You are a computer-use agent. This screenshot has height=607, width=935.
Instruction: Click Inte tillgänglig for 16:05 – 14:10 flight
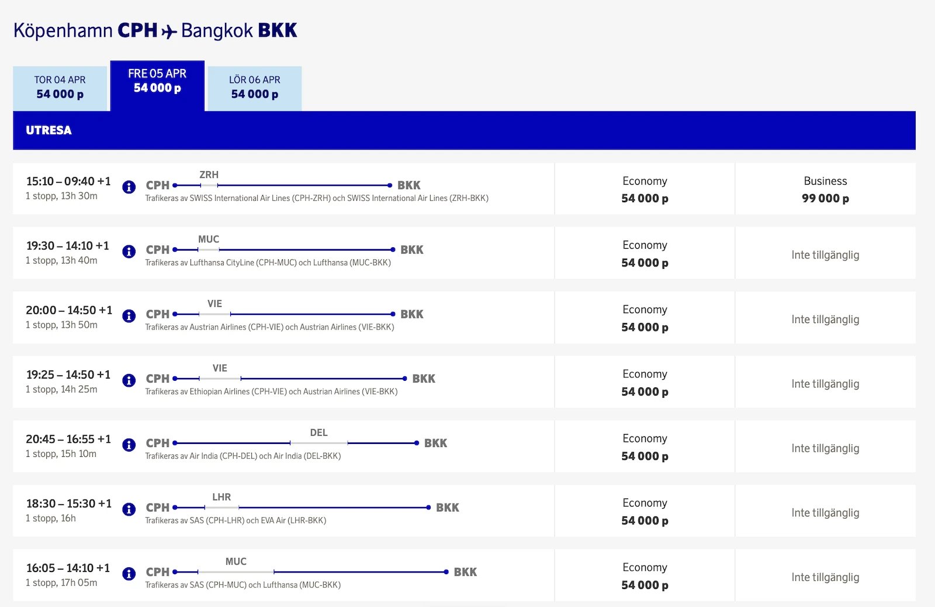tap(825, 577)
